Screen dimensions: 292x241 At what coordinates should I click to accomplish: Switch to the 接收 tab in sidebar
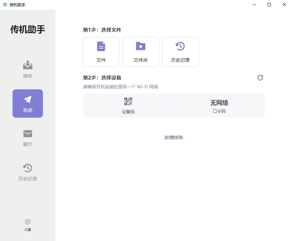(x=28, y=69)
